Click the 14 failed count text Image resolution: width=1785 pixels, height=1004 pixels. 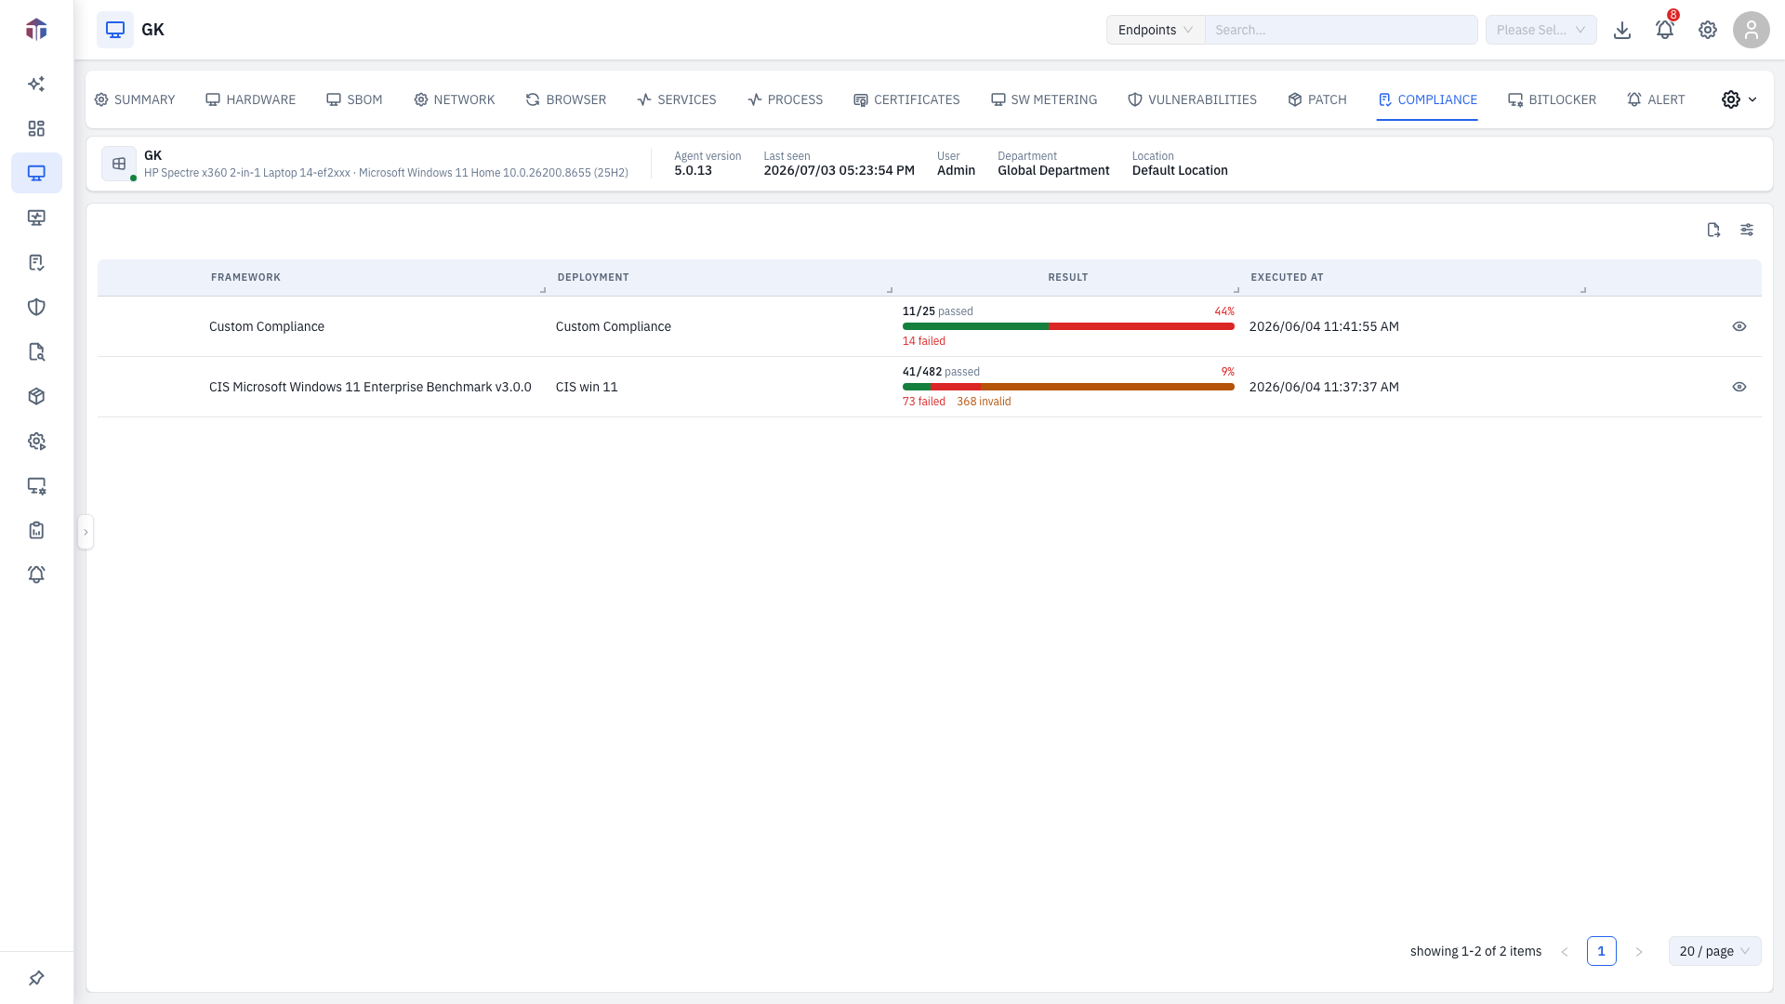[923, 341]
